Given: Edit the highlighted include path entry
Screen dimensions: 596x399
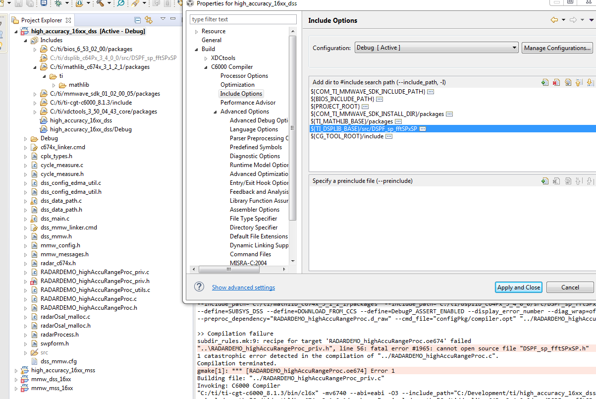Looking at the screenshot, I should click(x=568, y=82).
